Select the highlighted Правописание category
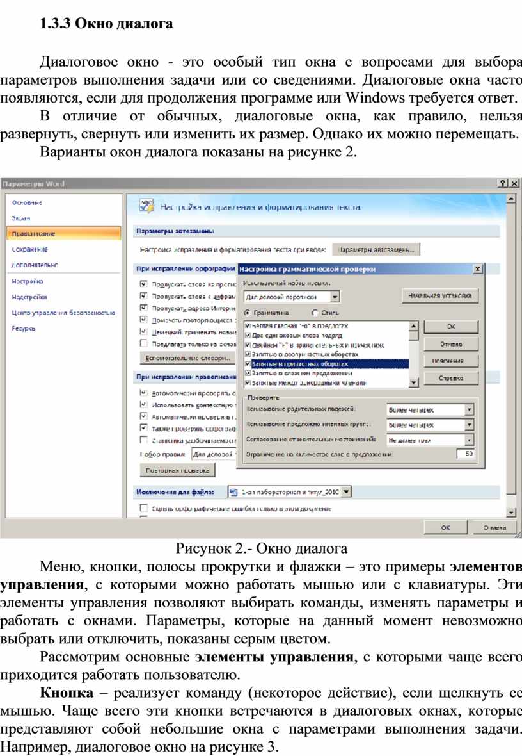 click(x=63, y=233)
